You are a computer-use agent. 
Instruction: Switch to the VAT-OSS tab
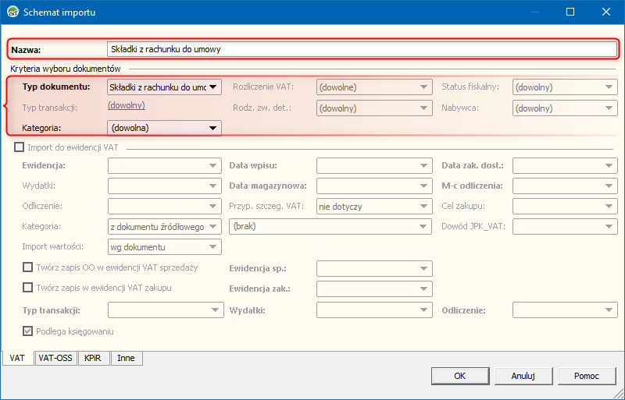[55, 358]
